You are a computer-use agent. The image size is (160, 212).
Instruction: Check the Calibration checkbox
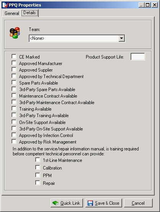[38, 168]
